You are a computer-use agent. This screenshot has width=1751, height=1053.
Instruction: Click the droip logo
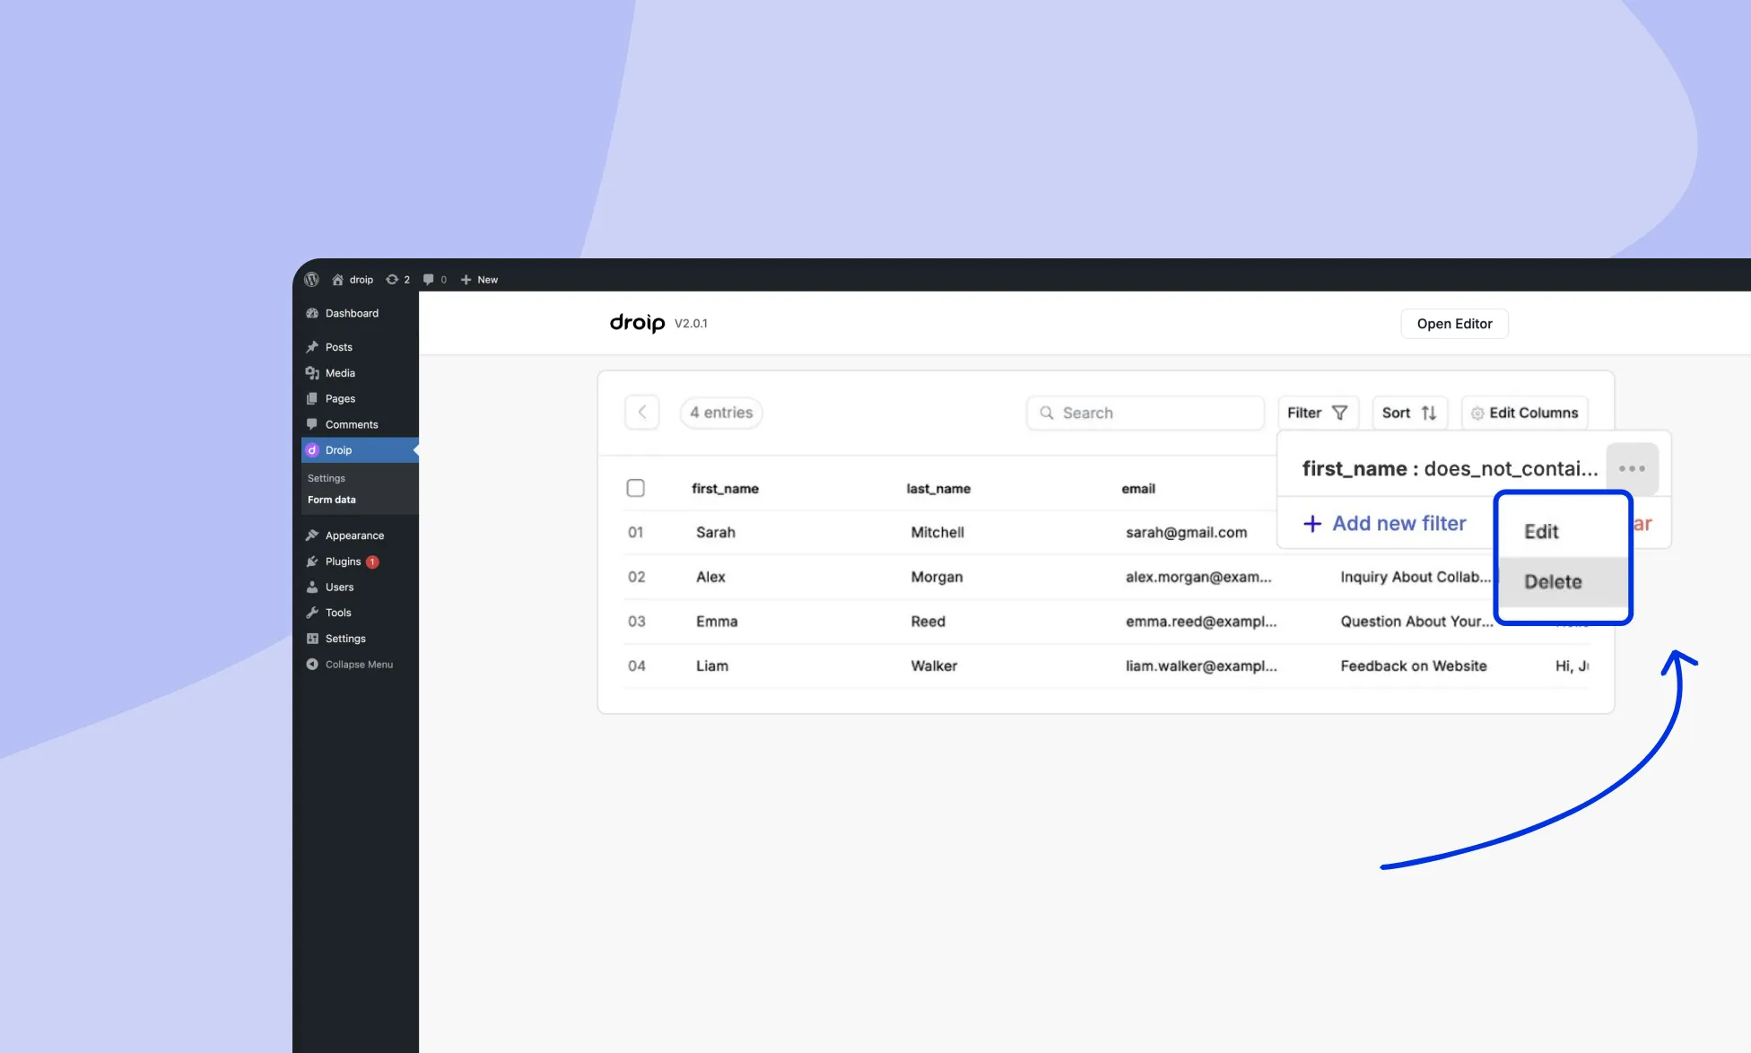(x=637, y=323)
